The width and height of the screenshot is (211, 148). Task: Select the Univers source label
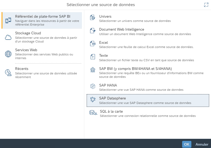(105, 17)
